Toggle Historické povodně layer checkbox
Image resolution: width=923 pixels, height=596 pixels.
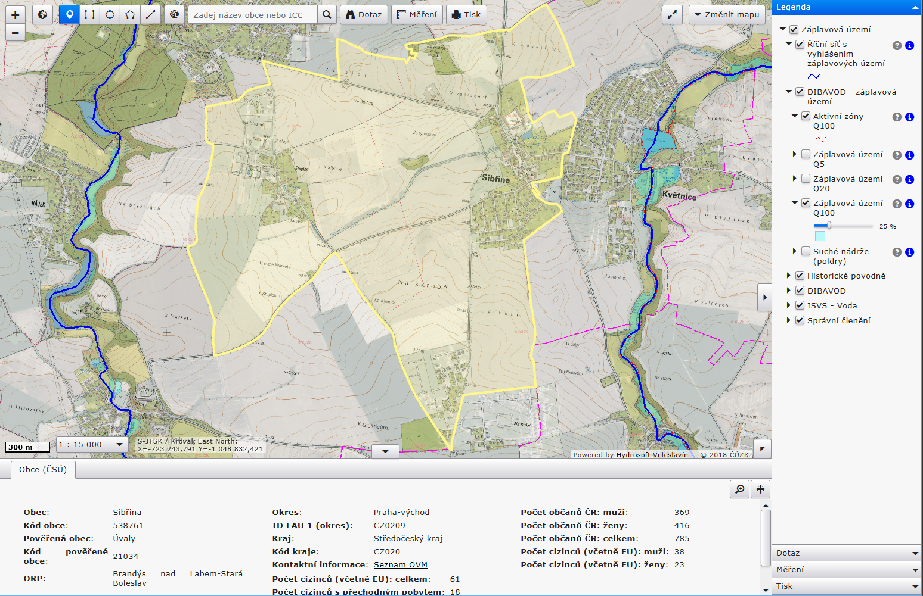point(800,276)
